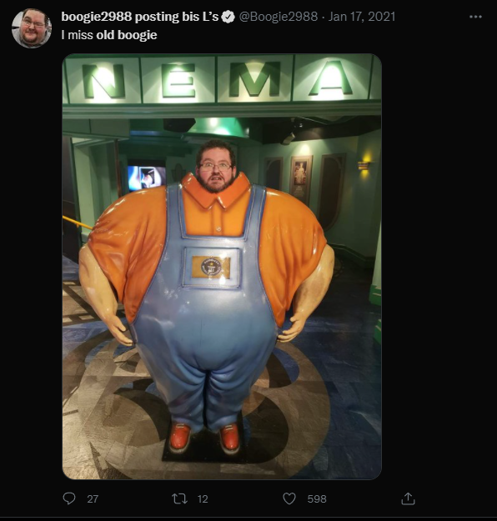Click the retweet arrows icon

coord(179,498)
